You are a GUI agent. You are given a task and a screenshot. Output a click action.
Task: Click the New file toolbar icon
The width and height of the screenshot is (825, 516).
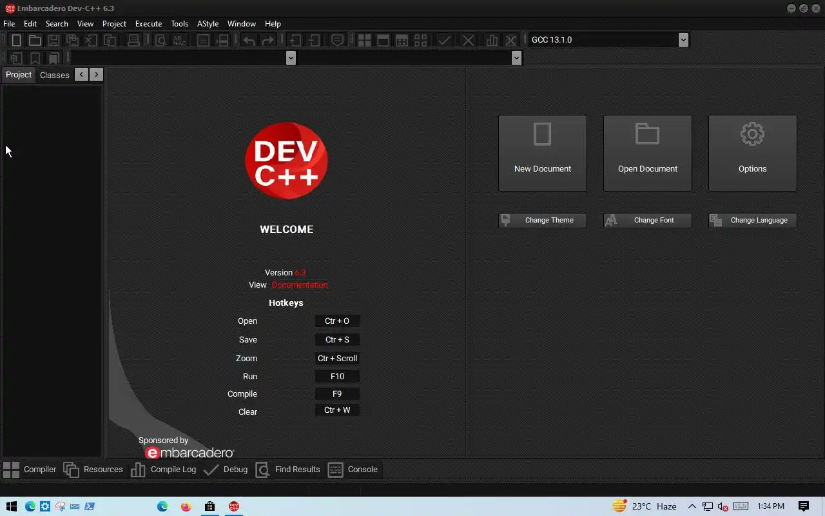point(16,40)
